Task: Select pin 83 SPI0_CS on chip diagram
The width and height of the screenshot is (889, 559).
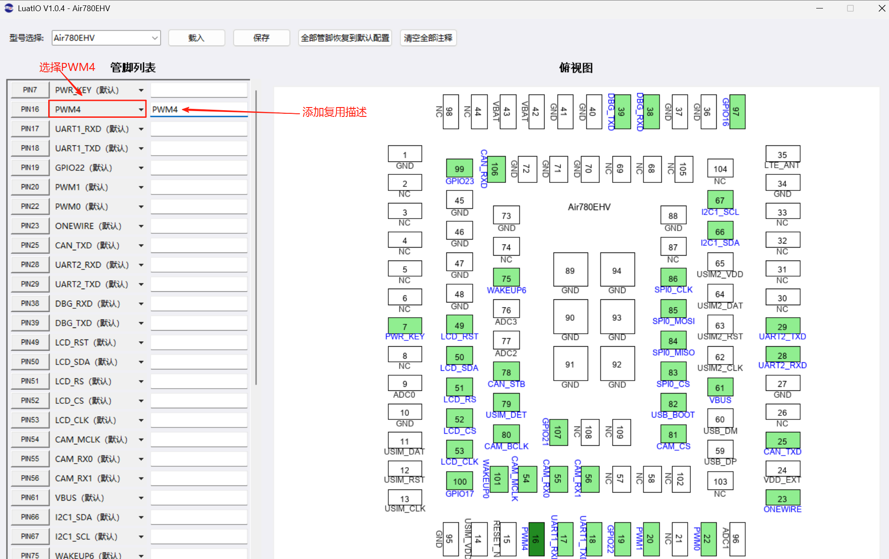Action: point(673,371)
